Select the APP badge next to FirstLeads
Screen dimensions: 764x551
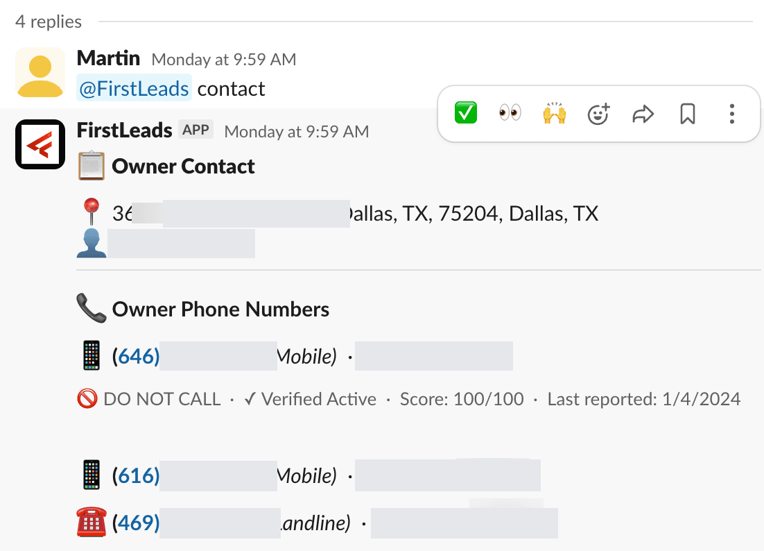[x=196, y=130]
